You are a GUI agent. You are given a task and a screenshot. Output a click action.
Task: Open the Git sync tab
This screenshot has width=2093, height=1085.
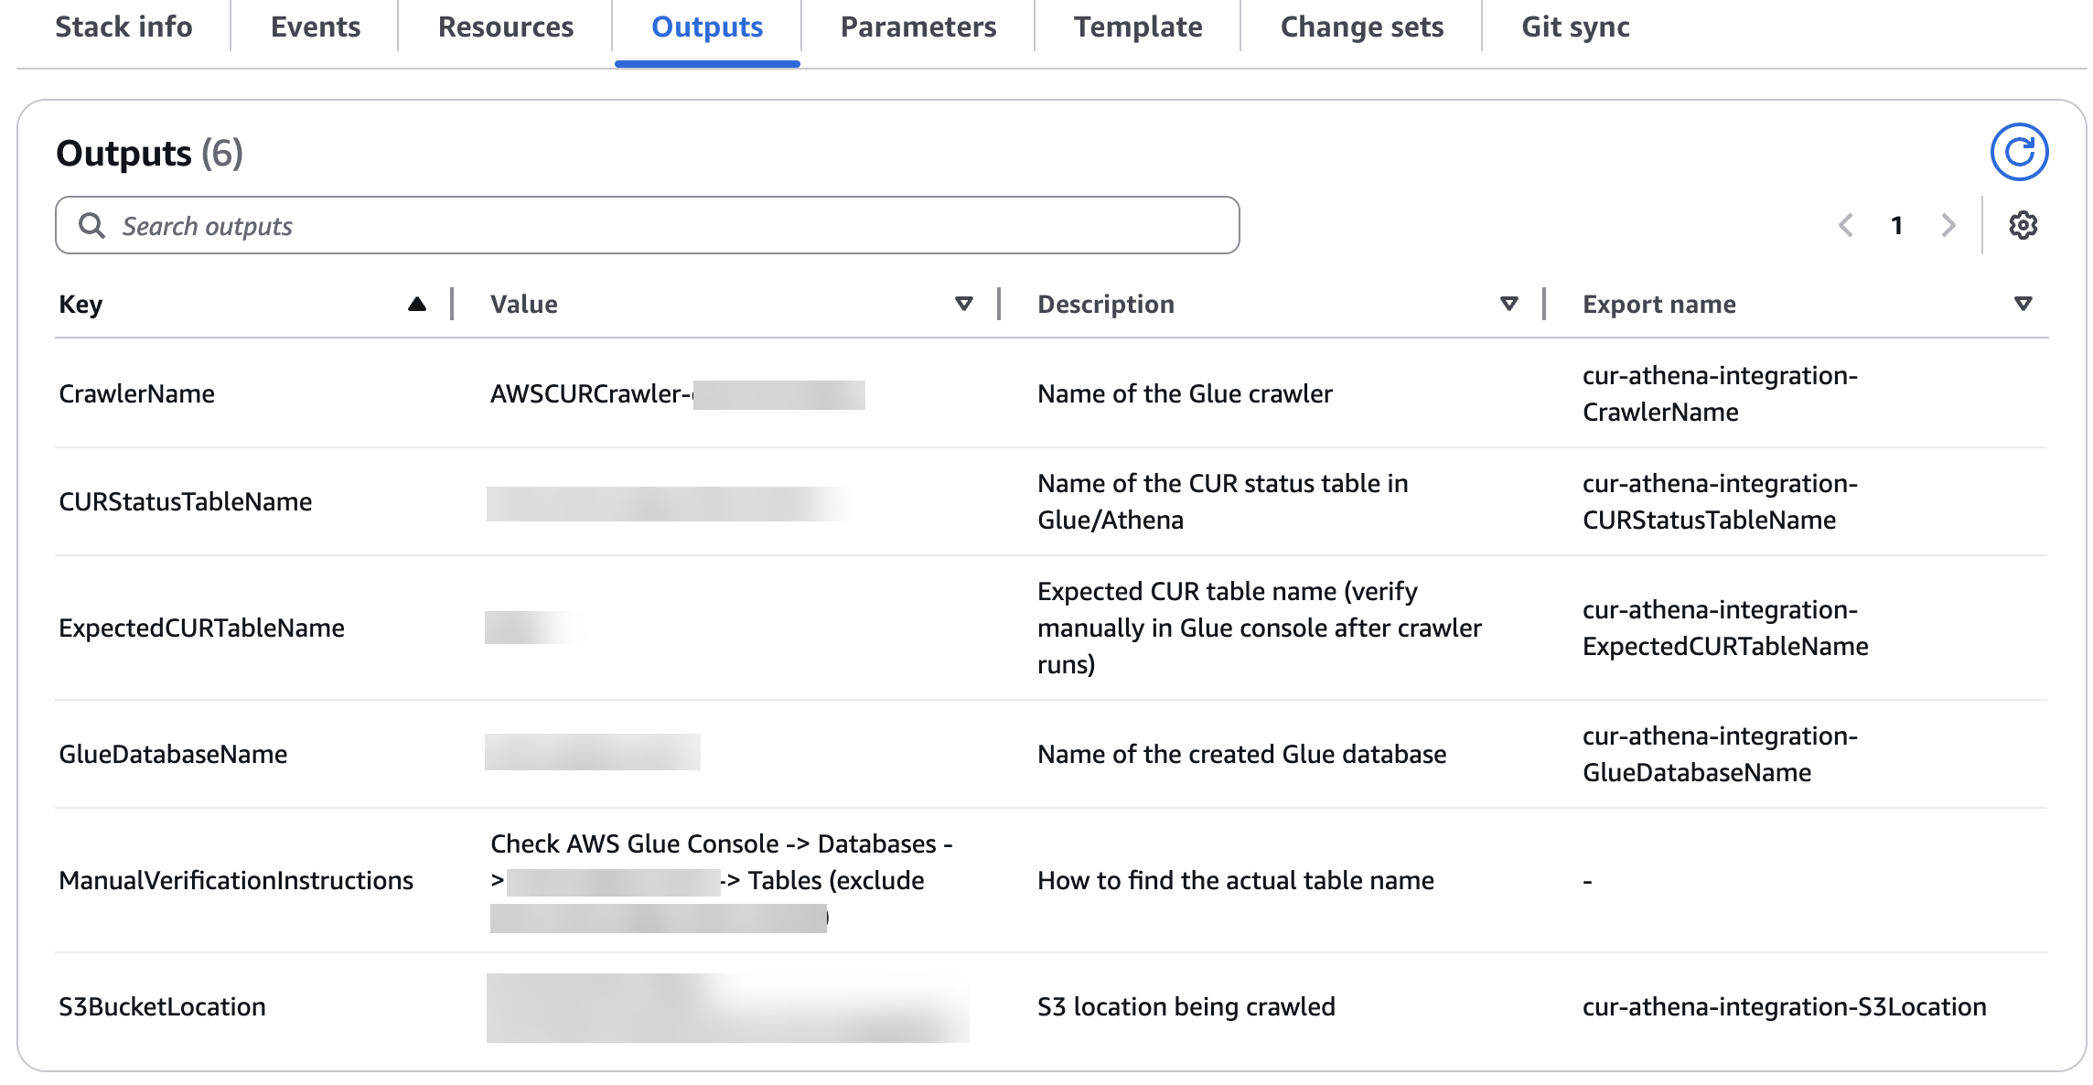coord(1575,27)
